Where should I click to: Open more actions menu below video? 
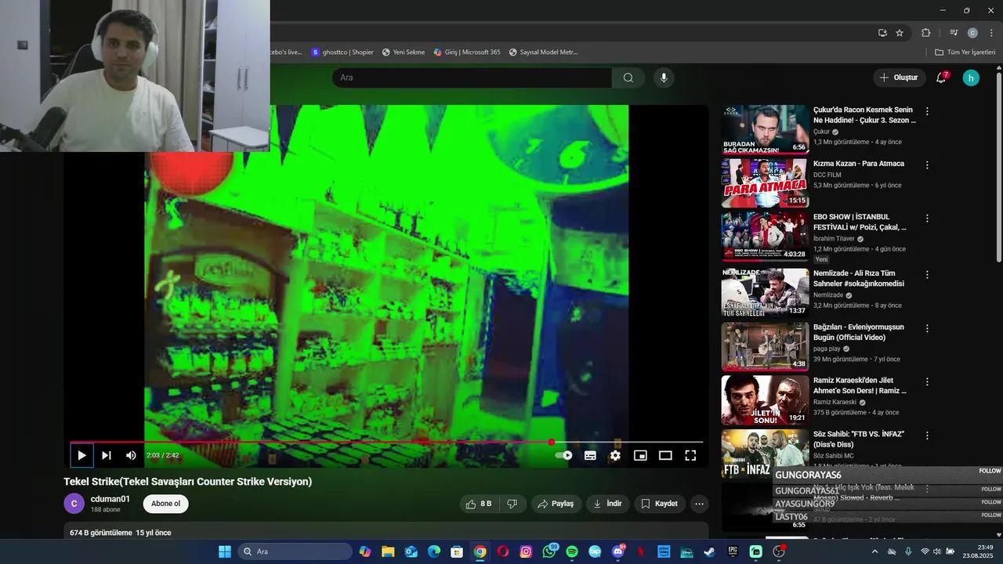coord(700,504)
